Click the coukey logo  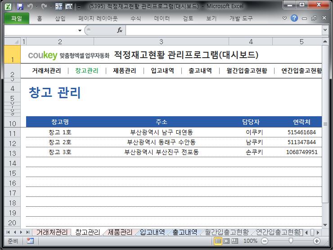pyautogui.click(x=43, y=55)
